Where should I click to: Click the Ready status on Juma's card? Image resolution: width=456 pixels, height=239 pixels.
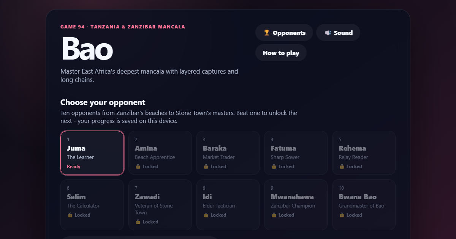tap(74, 166)
